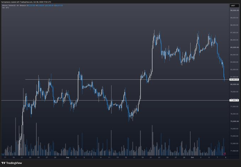
Task: Select the 77,869.79 price line label
Action: (234, 100)
